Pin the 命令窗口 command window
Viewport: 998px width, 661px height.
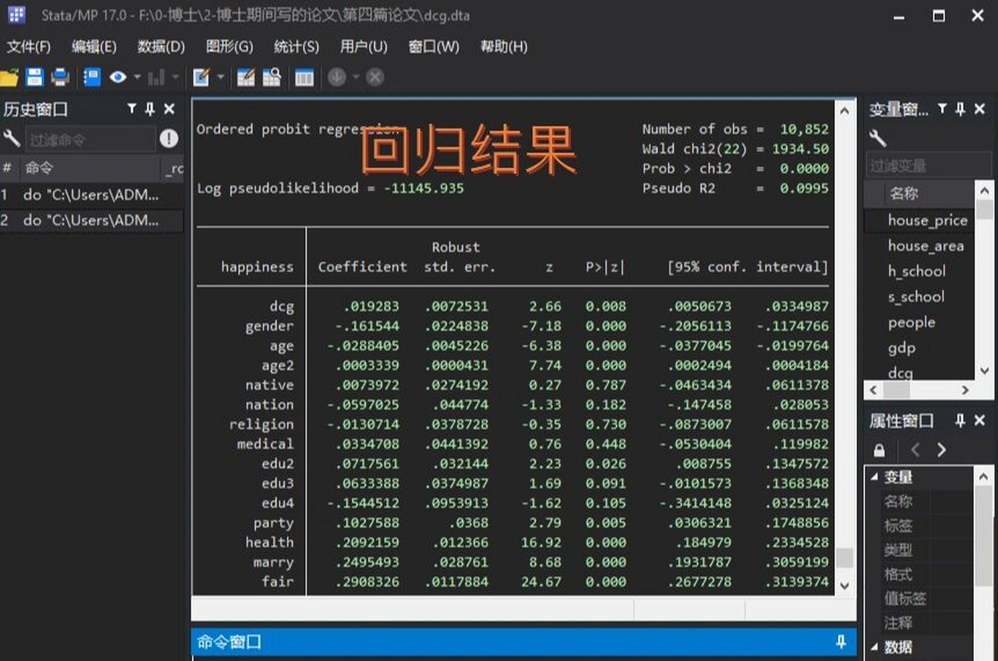(840, 641)
